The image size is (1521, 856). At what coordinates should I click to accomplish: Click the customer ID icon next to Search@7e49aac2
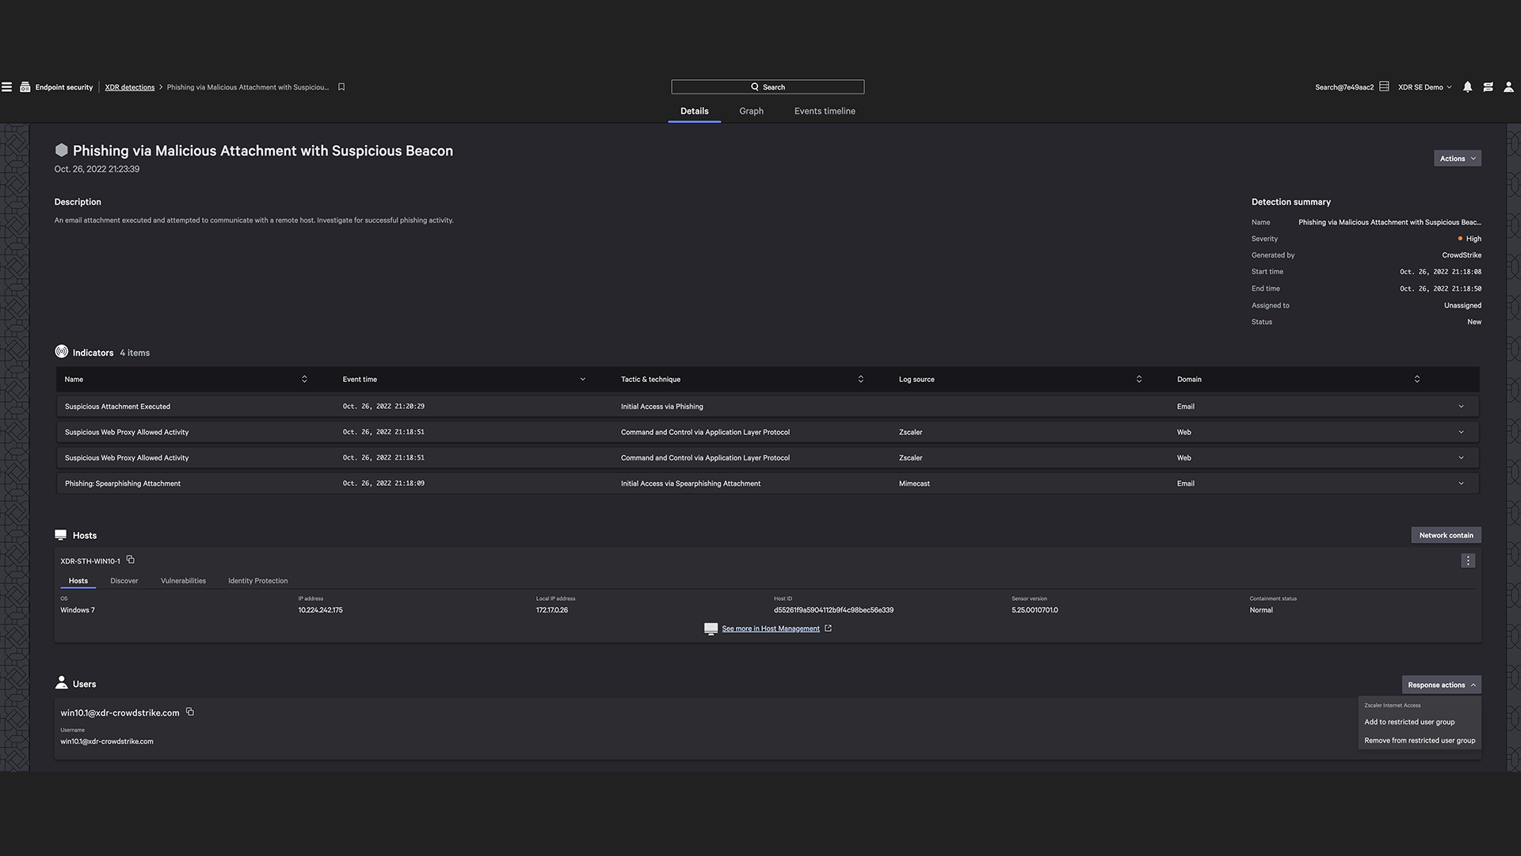(x=1384, y=86)
